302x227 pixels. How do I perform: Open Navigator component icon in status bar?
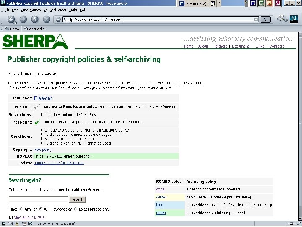[x=3, y=224]
